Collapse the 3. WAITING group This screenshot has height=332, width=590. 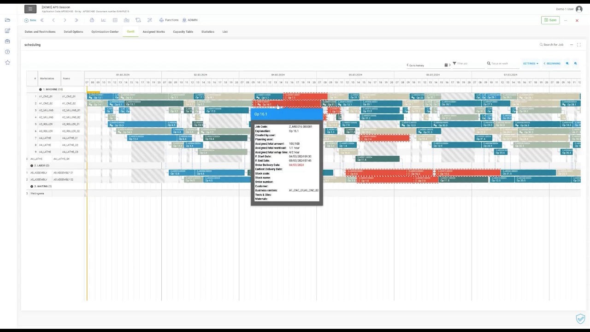32,186
